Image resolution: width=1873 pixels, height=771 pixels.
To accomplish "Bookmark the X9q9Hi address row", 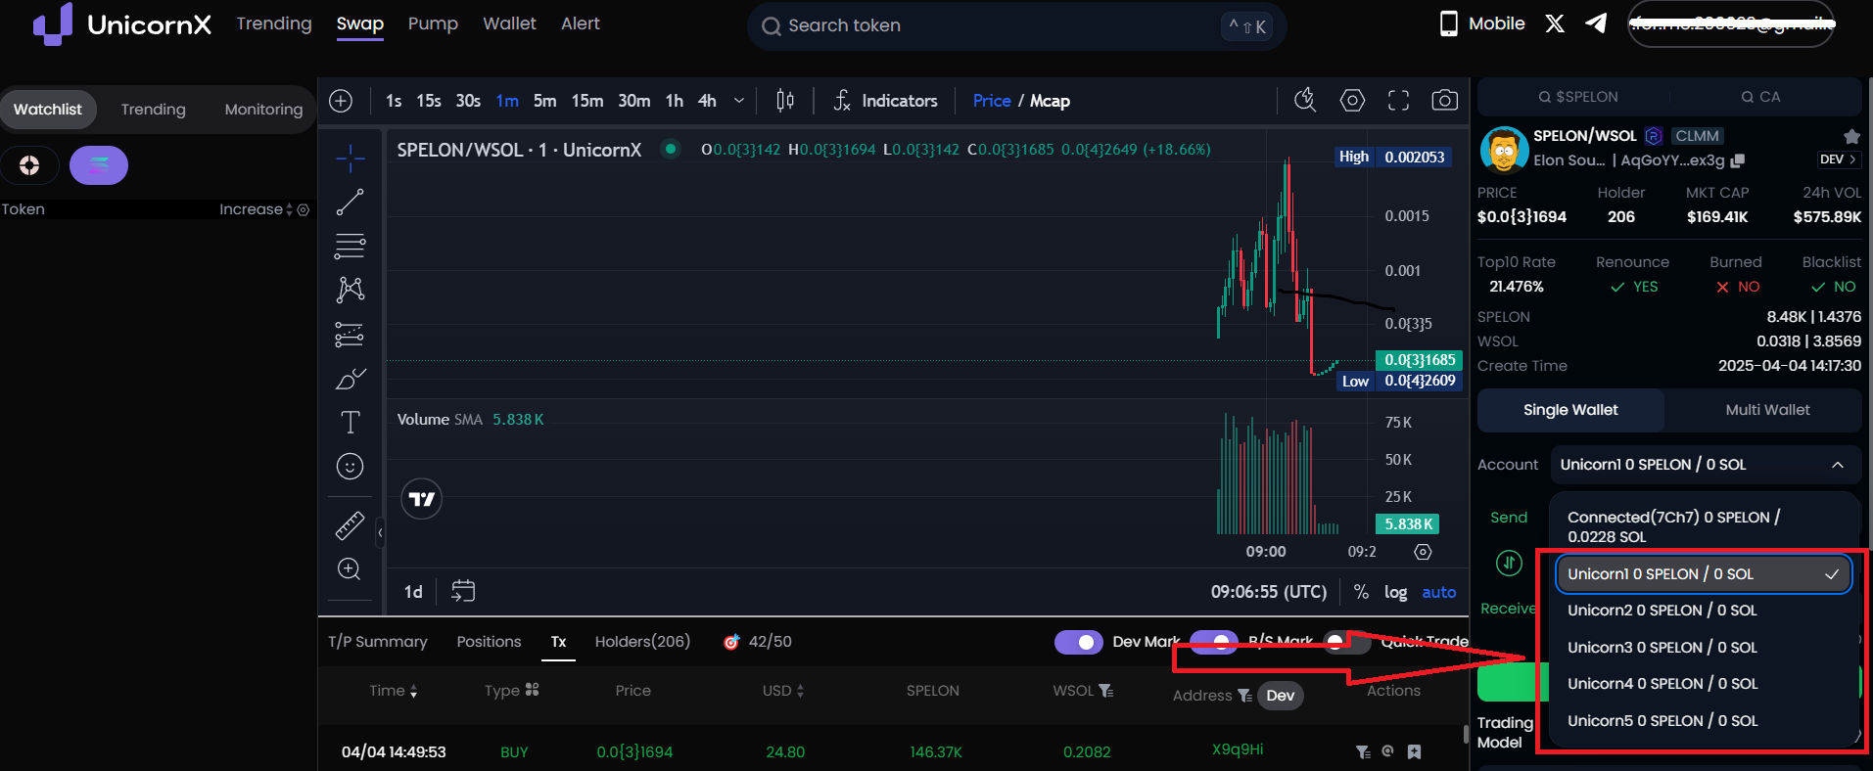I will tap(1414, 751).
